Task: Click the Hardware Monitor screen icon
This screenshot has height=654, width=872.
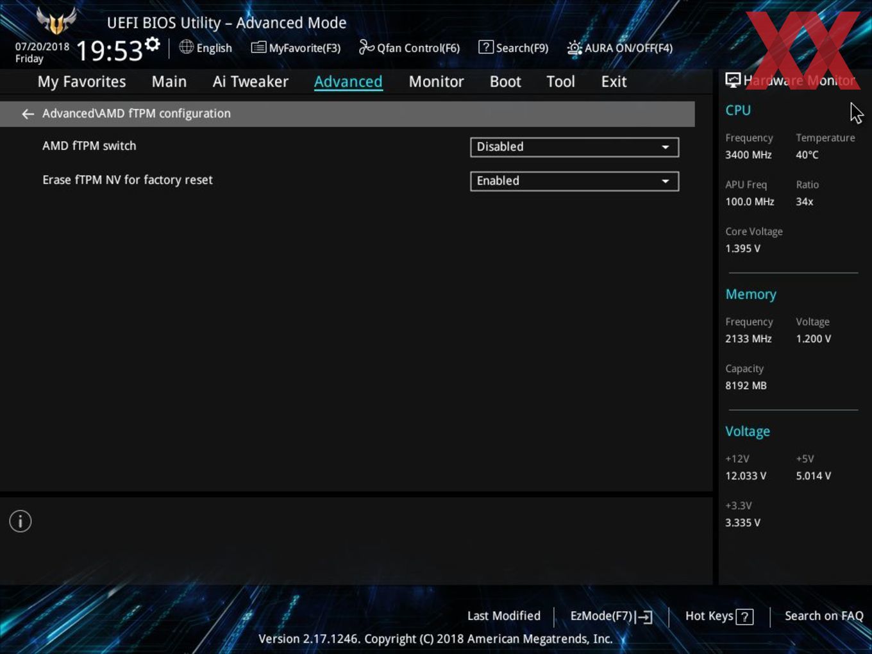Action: pyautogui.click(x=733, y=80)
